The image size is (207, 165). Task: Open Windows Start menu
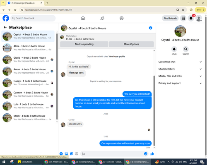4,162
